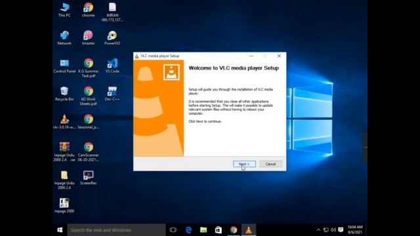The width and height of the screenshot is (420, 236).
Task: Select KG Work Sheets.pdf icon
Action: (x=88, y=96)
